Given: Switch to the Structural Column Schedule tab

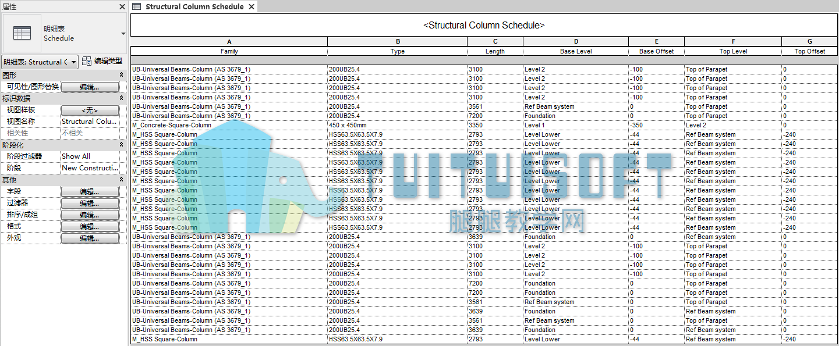Looking at the screenshot, I should click(x=194, y=7).
